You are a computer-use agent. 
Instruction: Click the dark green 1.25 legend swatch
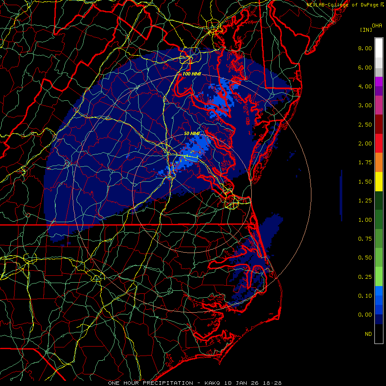click(379, 200)
